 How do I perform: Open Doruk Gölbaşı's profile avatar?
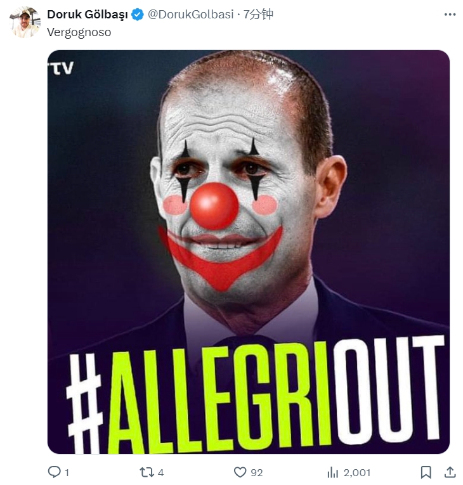pos(25,22)
